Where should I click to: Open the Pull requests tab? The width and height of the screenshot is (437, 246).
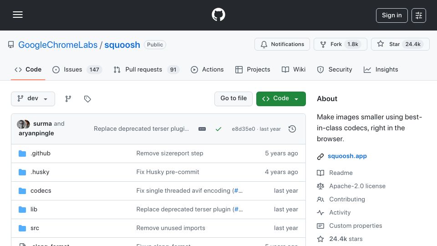(x=146, y=69)
